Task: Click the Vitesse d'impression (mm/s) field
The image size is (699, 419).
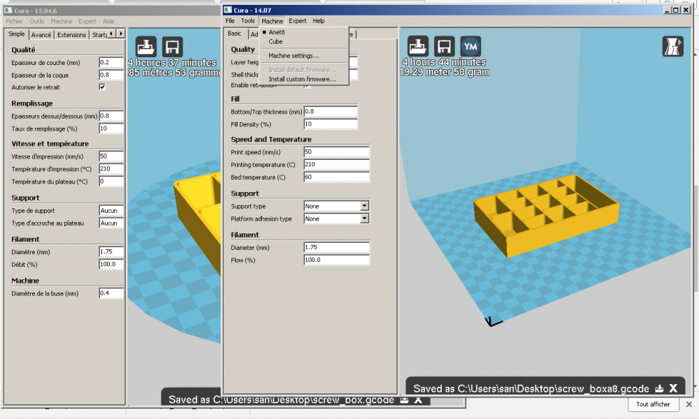Action: tap(111, 156)
